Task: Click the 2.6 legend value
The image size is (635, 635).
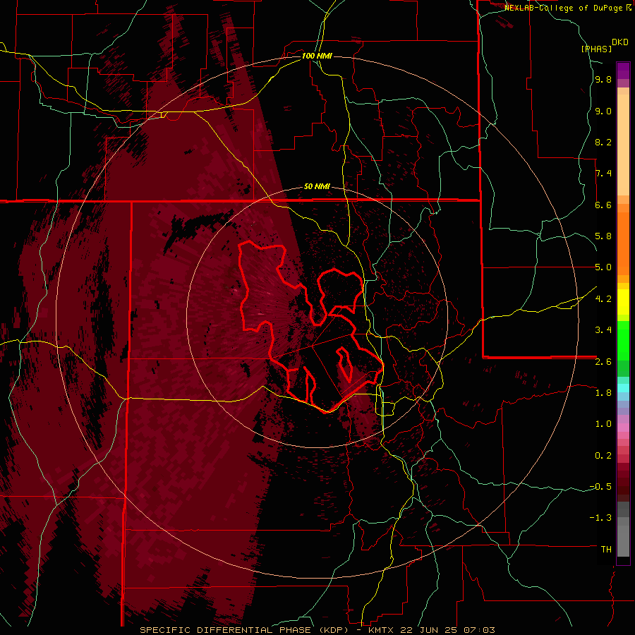Action: 603,362
